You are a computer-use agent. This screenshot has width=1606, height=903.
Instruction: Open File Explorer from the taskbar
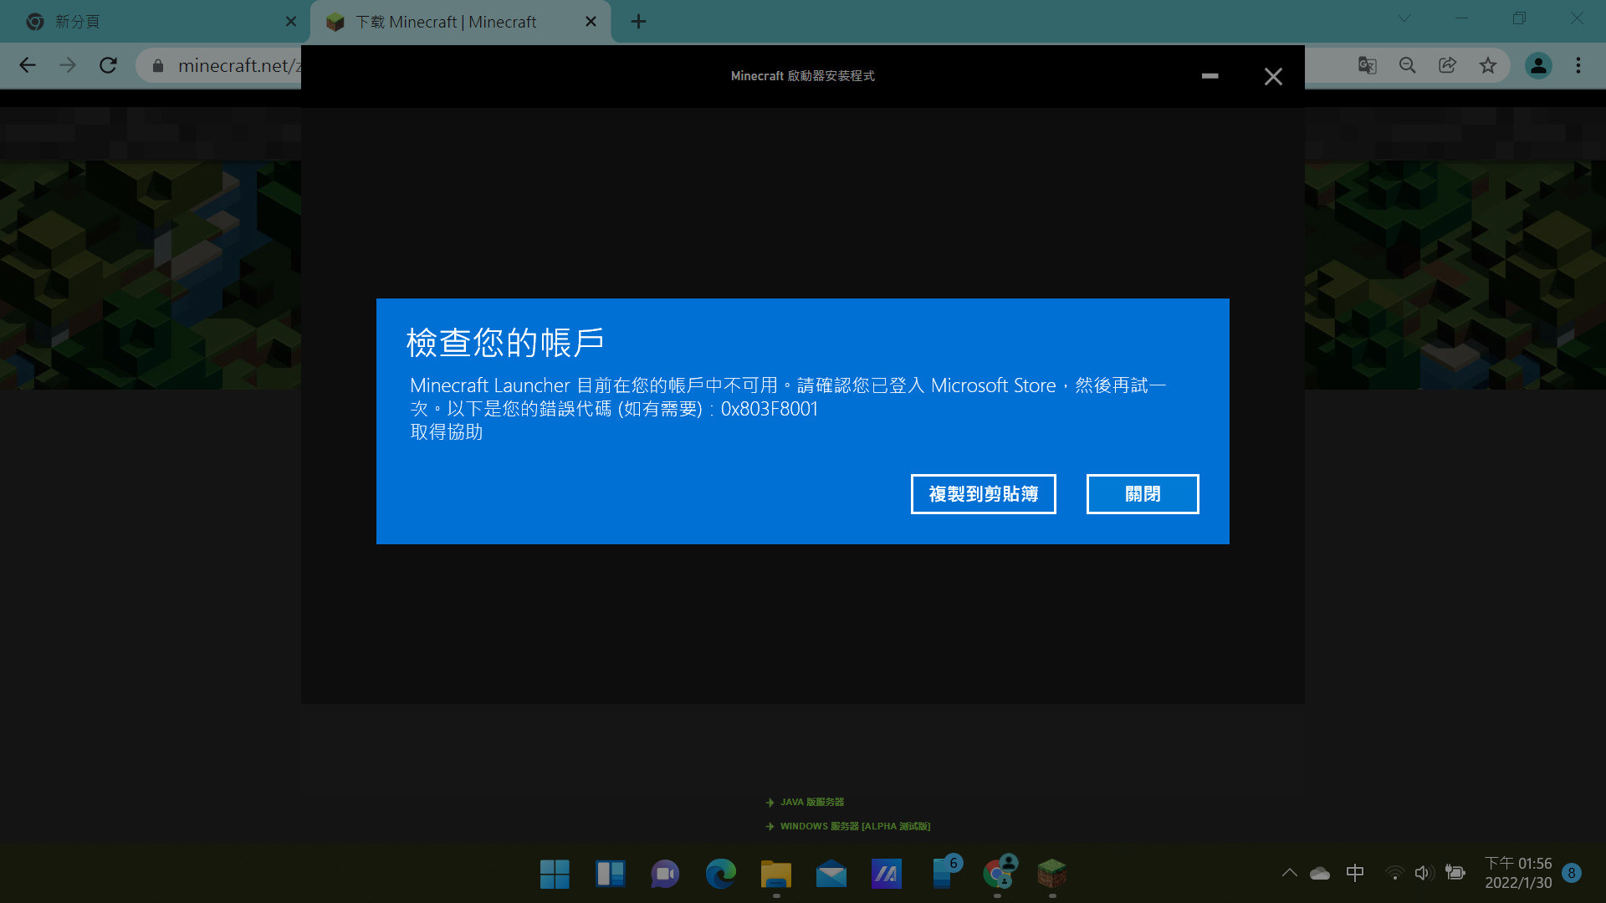click(x=776, y=874)
